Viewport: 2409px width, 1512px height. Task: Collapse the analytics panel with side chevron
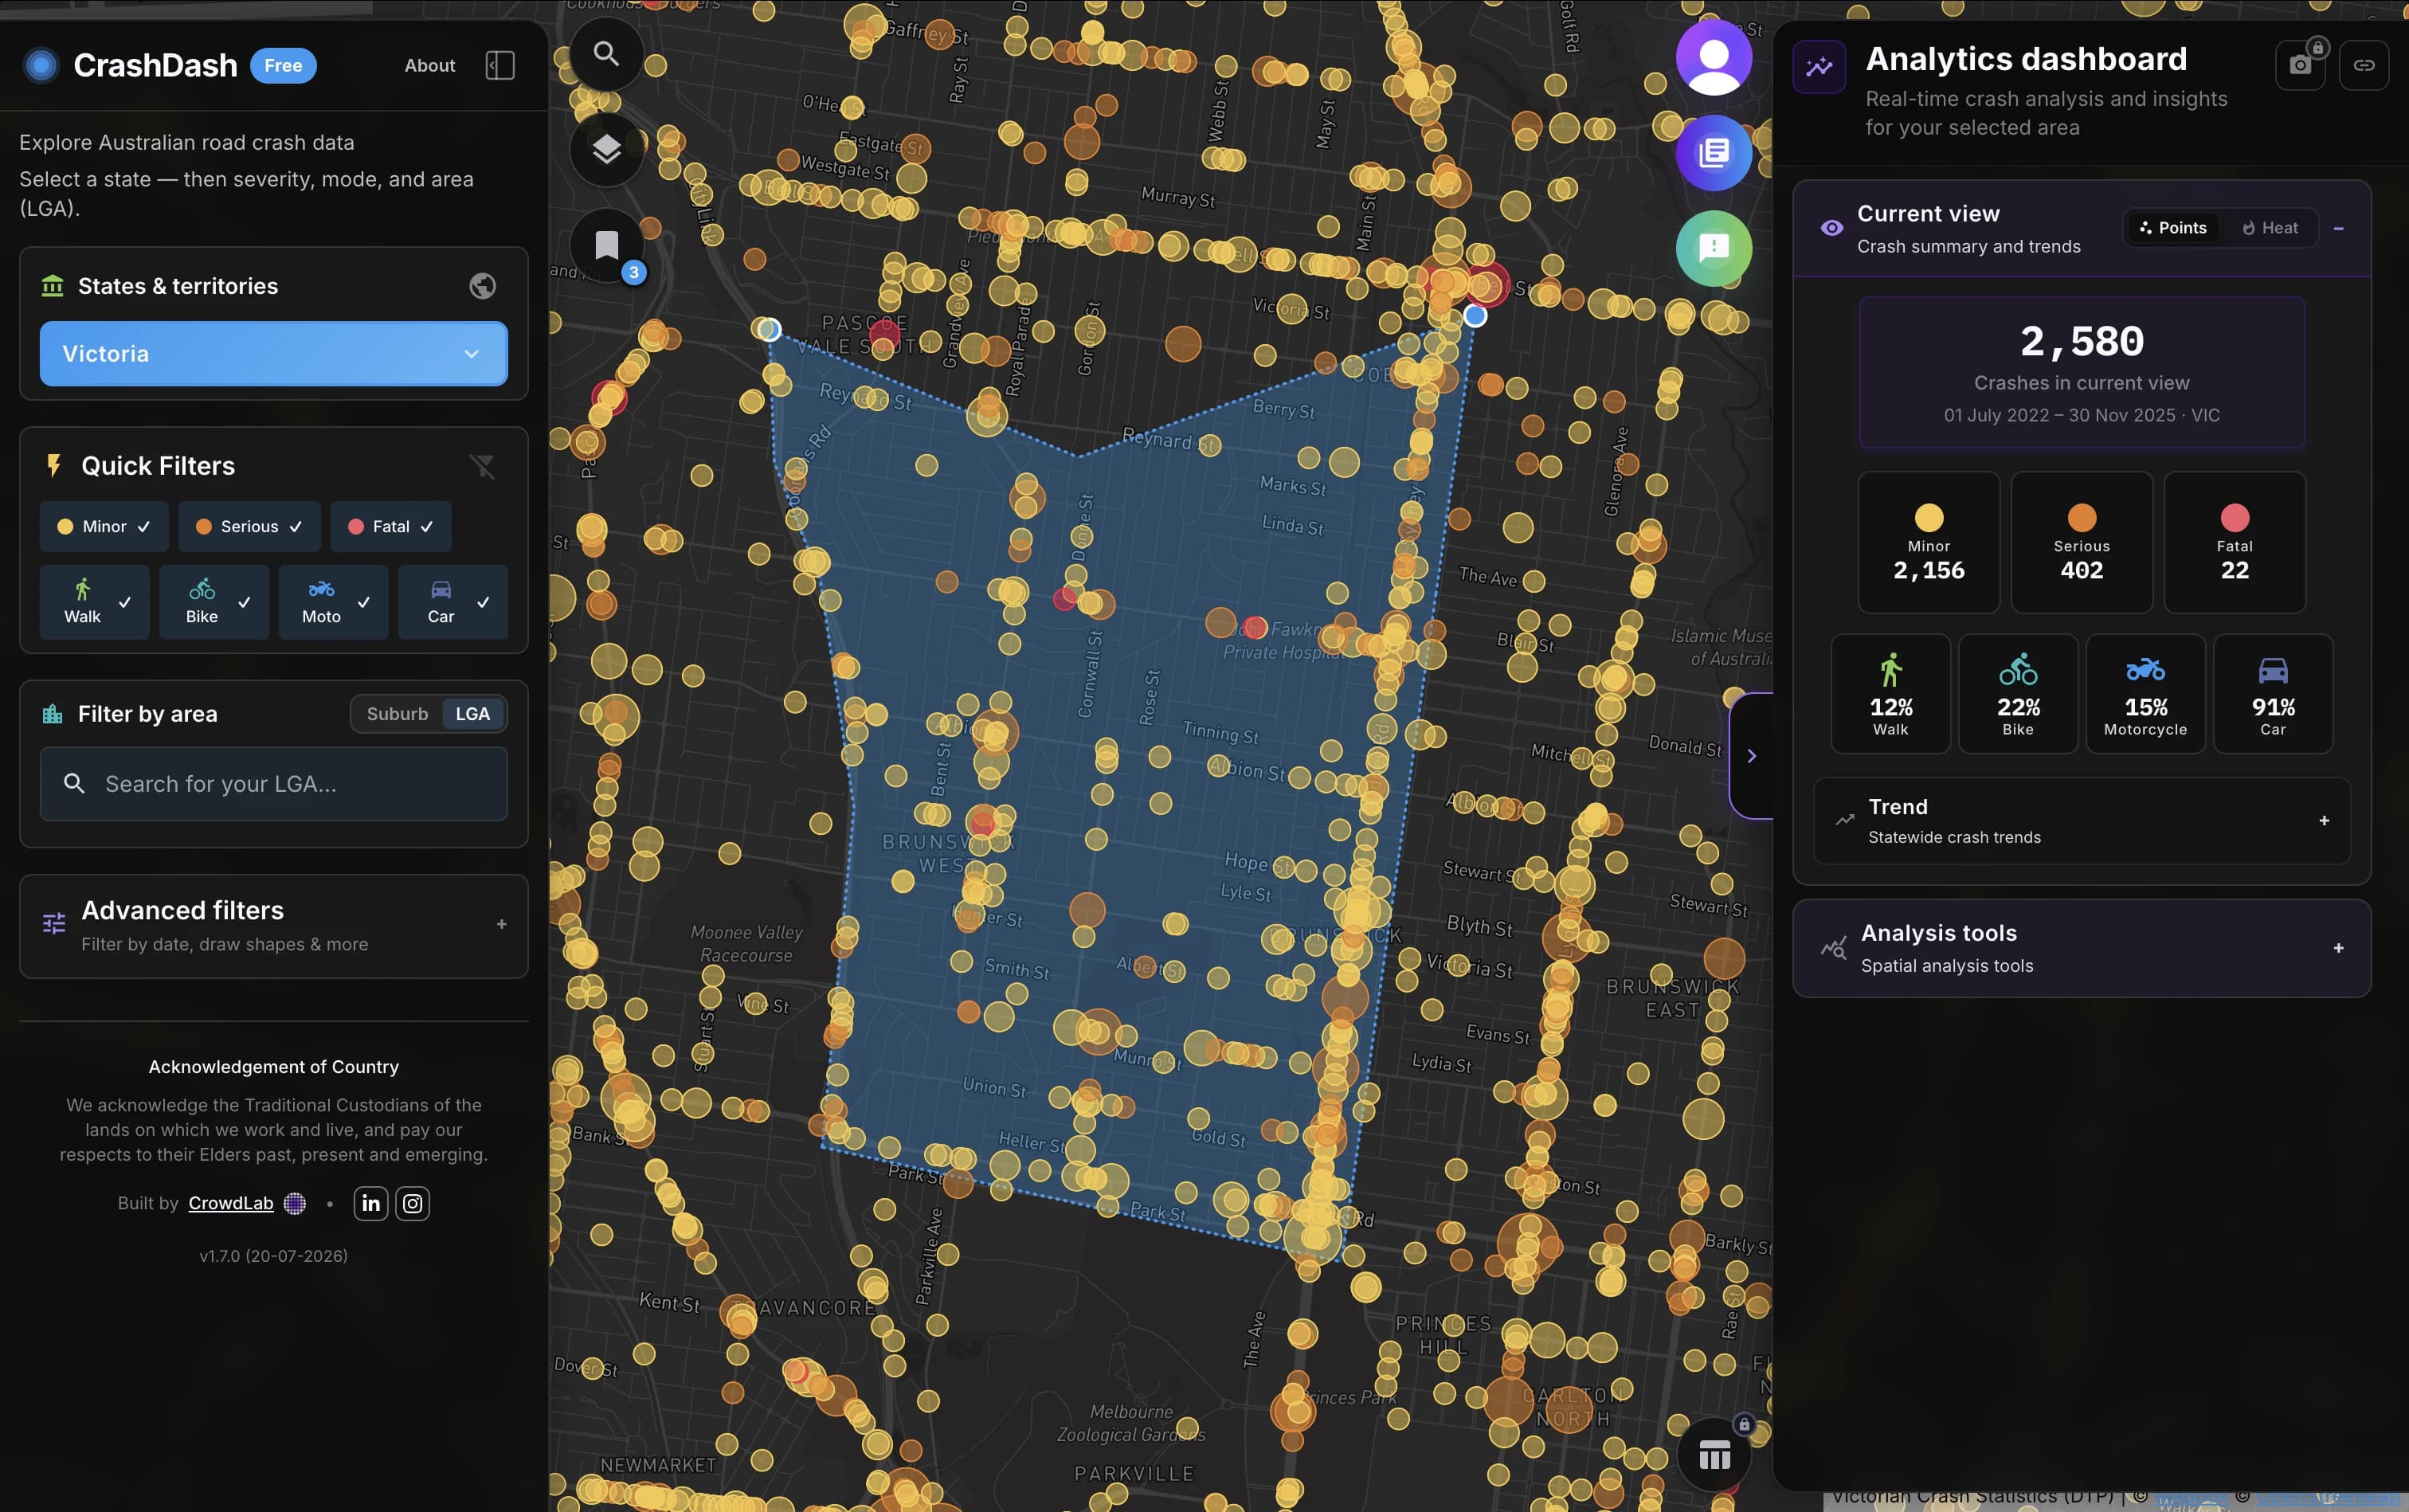[1752, 756]
